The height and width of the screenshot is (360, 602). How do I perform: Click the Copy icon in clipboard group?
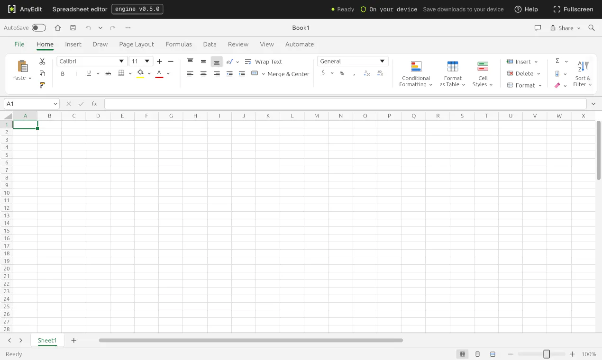(x=42, y=73)
